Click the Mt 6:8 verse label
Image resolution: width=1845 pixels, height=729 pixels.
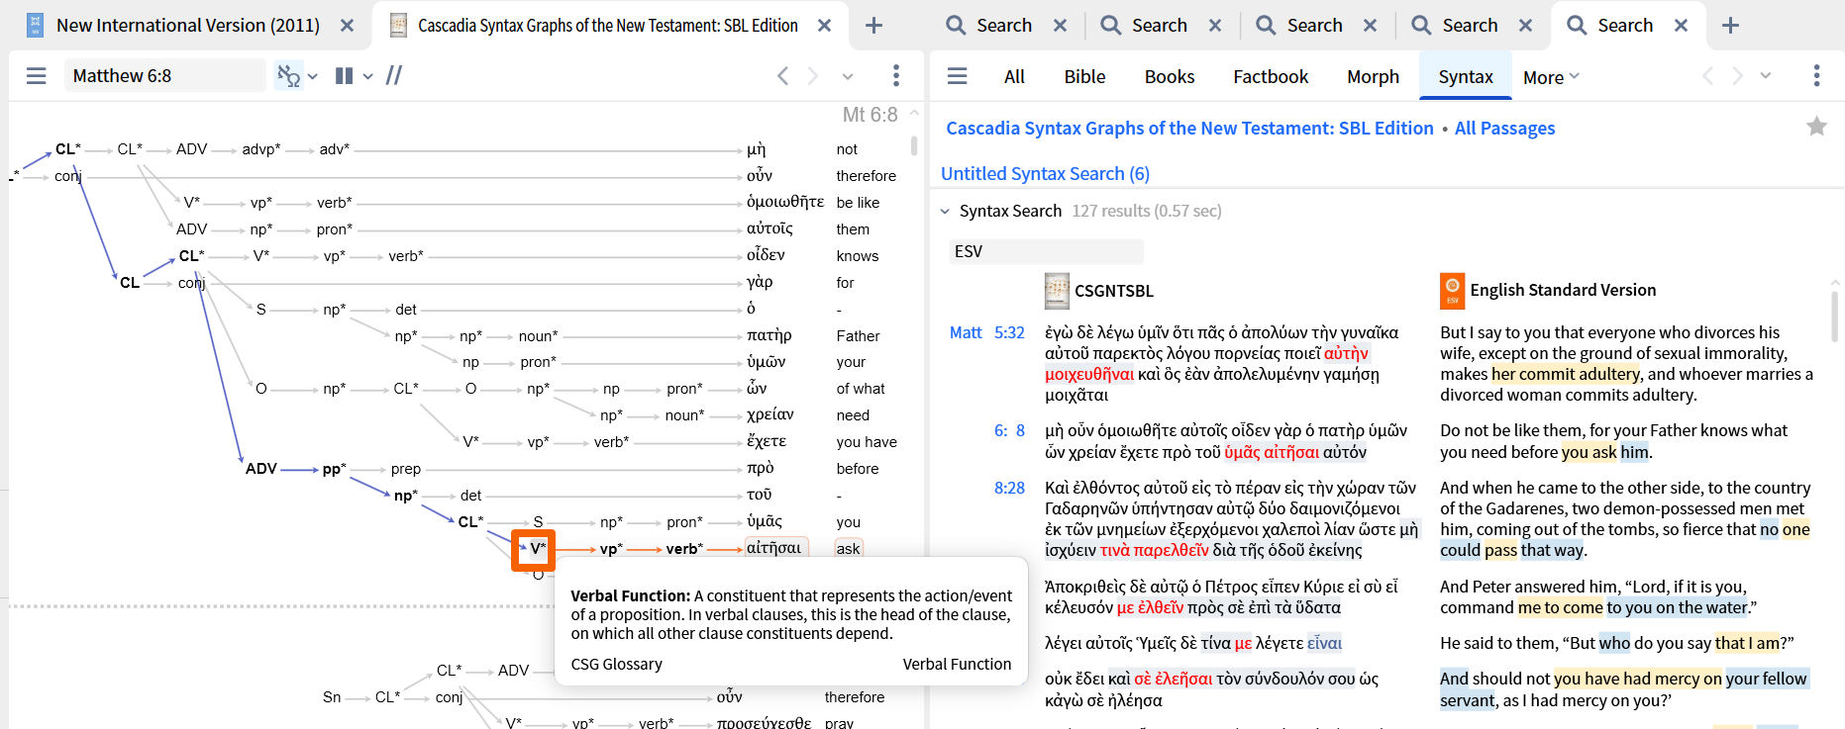click(870, 115)
